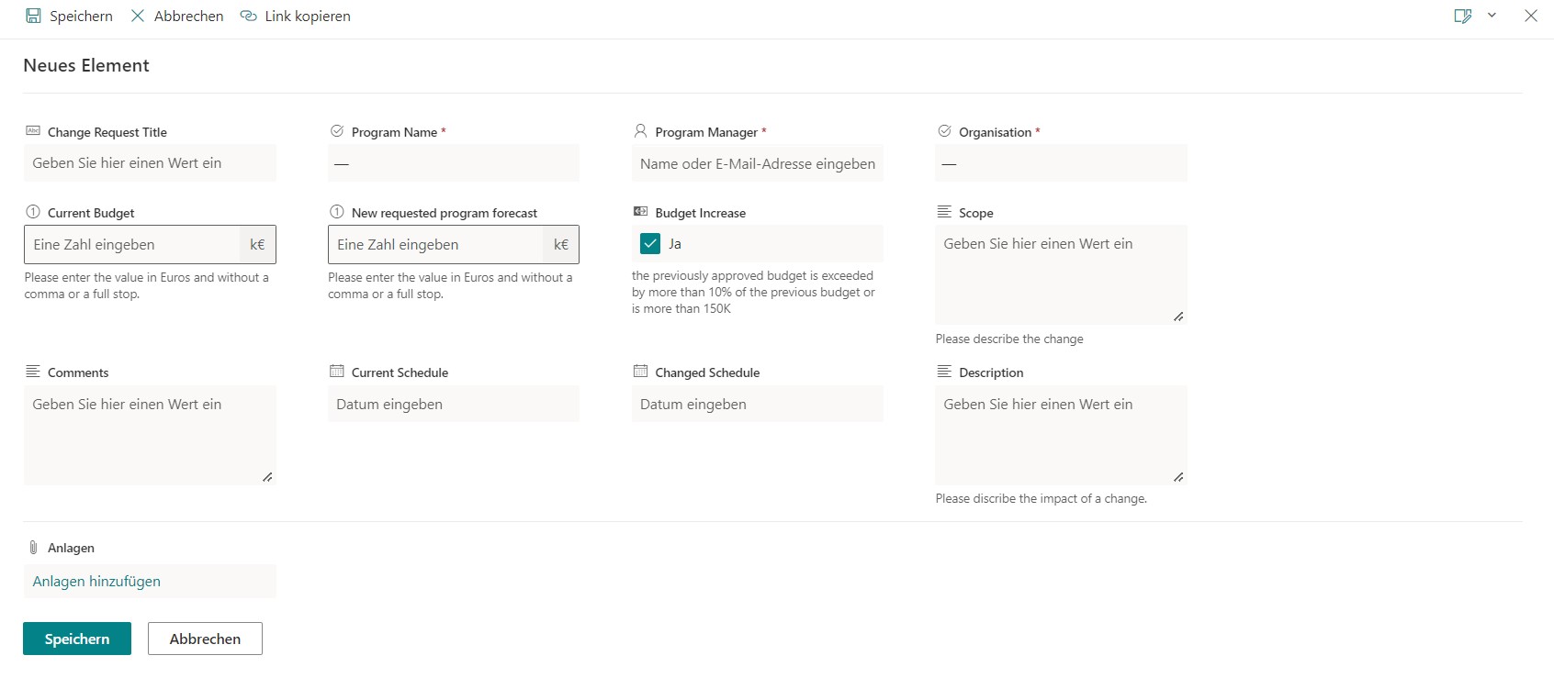Click Speichern in the top command bar
Viewport: 1554px width, 689px height.
coord(81,17)
